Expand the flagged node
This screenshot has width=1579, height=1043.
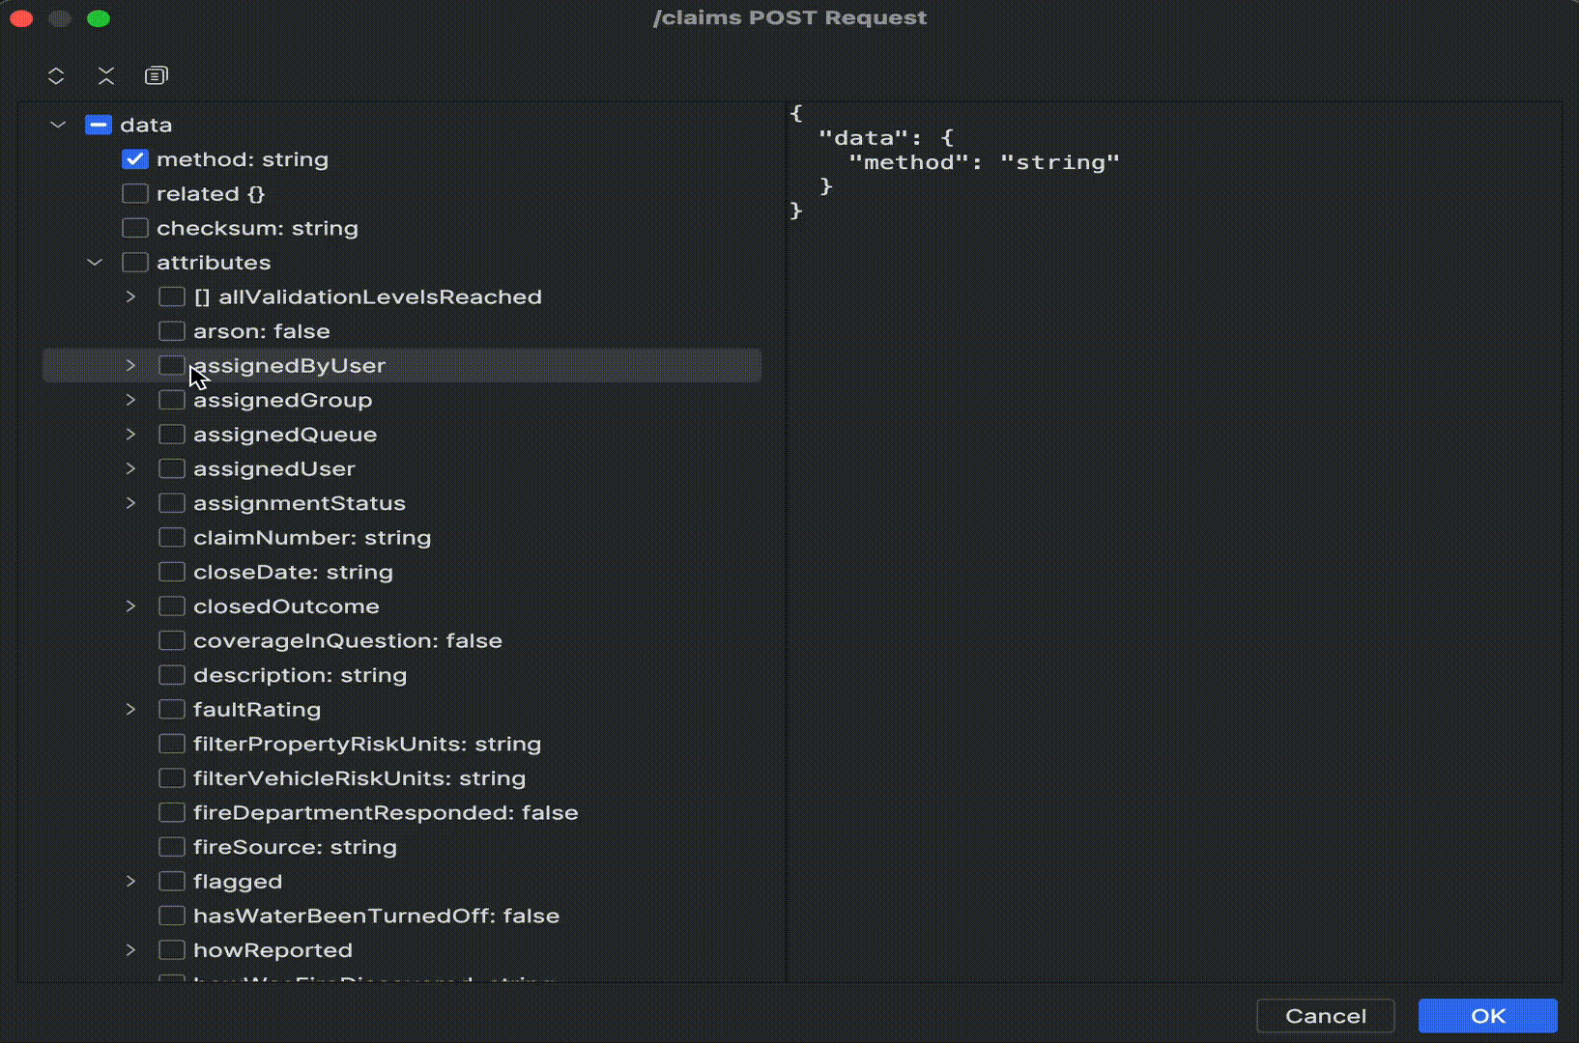130,882
